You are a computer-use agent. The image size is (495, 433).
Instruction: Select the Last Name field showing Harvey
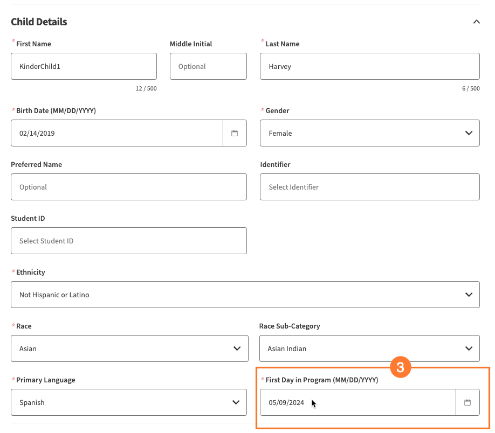[369, 66]
